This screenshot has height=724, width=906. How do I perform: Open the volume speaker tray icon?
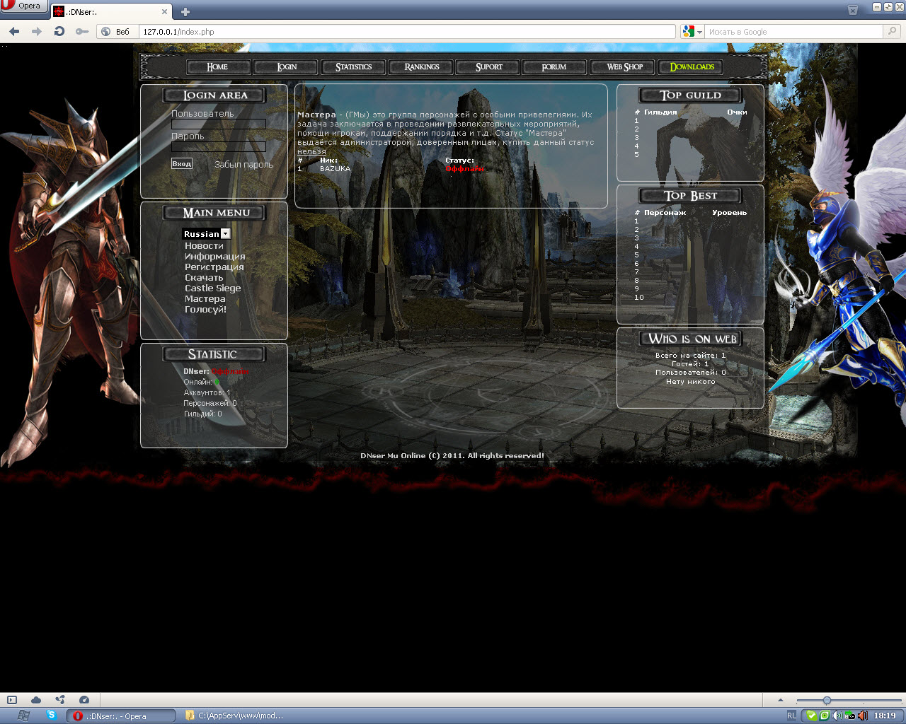[837, 716]
